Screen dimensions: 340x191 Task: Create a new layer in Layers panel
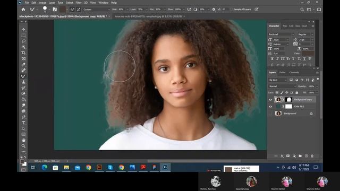(306, 155)
